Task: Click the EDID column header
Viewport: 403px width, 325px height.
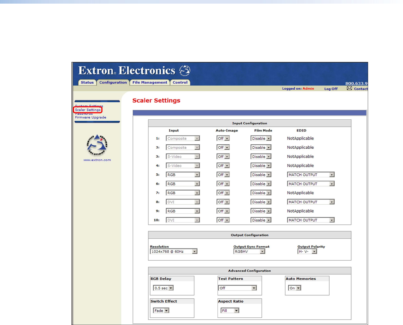Action: 301,131
